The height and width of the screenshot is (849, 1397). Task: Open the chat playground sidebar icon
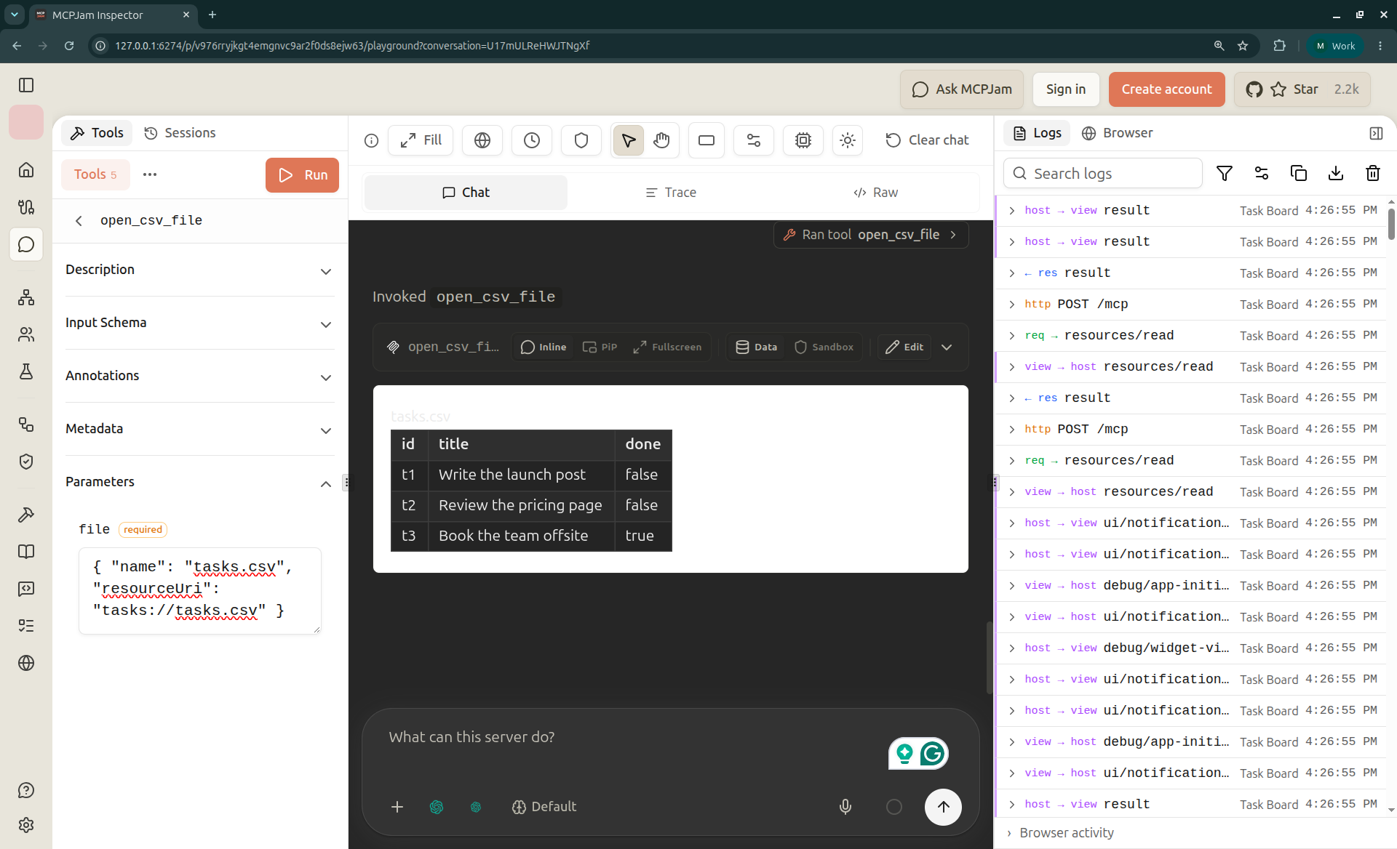click(x=26, y=244)
